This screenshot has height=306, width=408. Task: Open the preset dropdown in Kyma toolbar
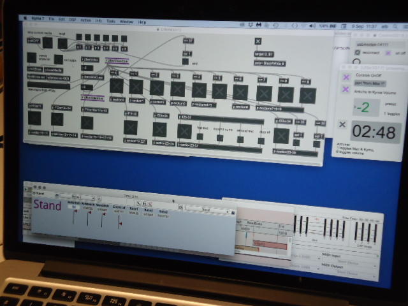tap(78, 198)
